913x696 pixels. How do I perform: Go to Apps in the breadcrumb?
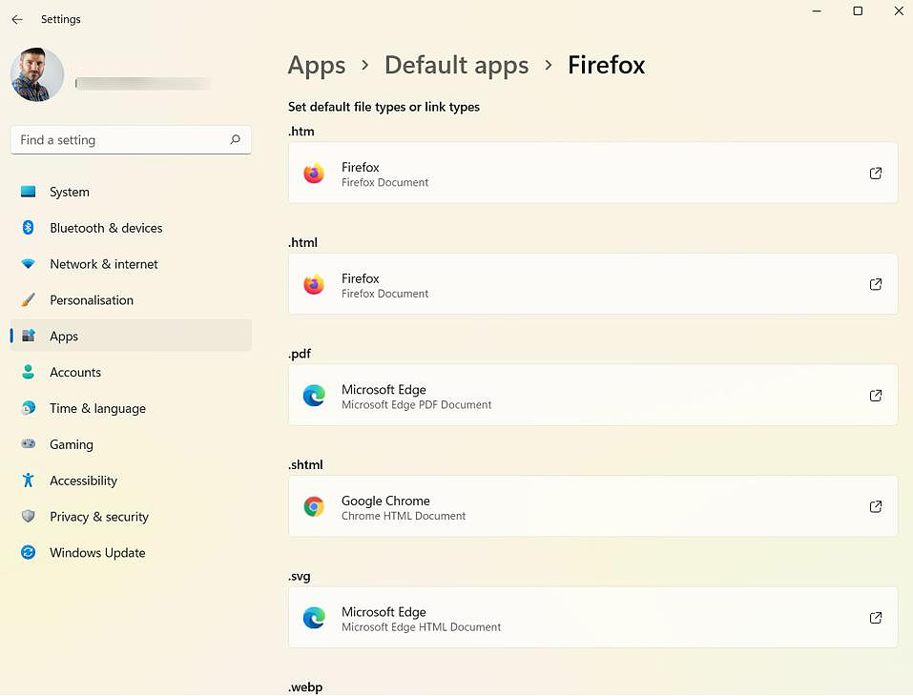(317, 65)
